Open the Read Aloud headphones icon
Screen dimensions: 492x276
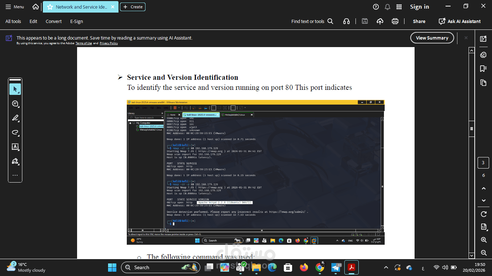pyautogui.click(x=346, y=21)
